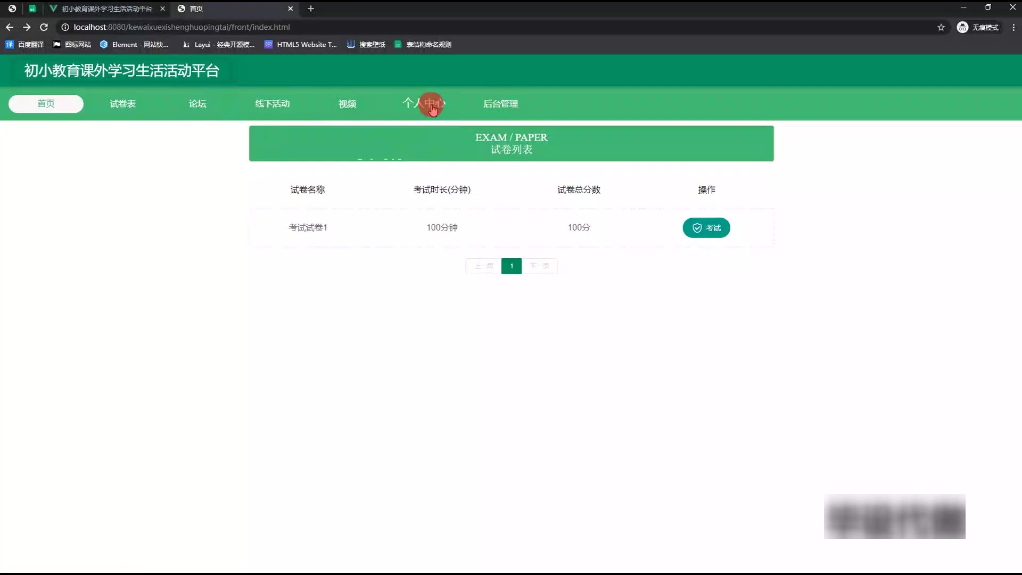This screenshot has height=575, width=1022.
Task: Go to the 论坛 navigation item
Action: pyautogui.click(x=197, y=104)
